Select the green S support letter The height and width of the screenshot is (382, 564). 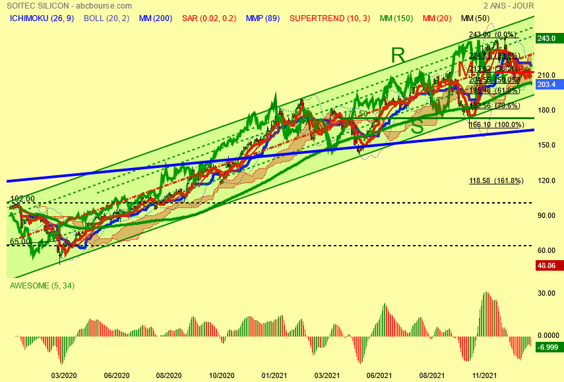click(x=418, y=126)
